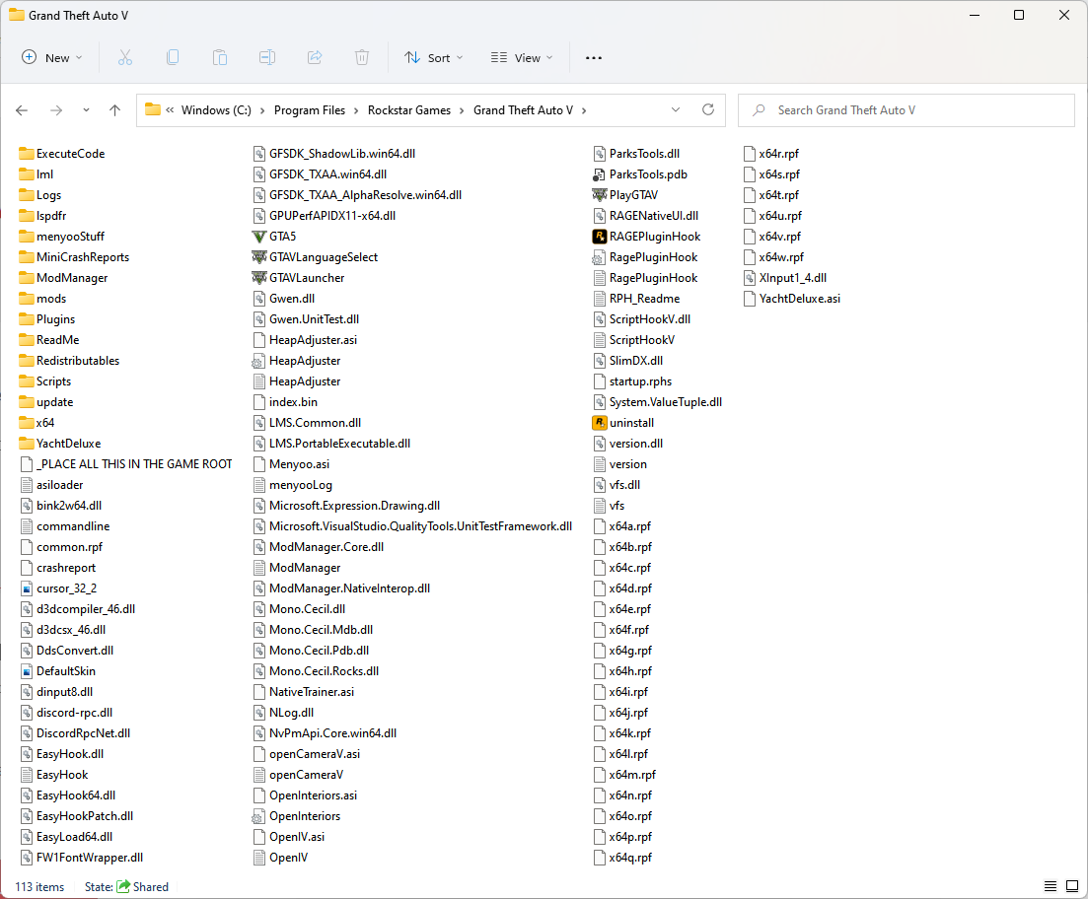
Task: Click Program Files in the address path
Action: [x=310, y=110]
